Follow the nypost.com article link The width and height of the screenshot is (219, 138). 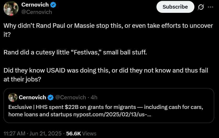pyautogui.click(x=112, y=114)
